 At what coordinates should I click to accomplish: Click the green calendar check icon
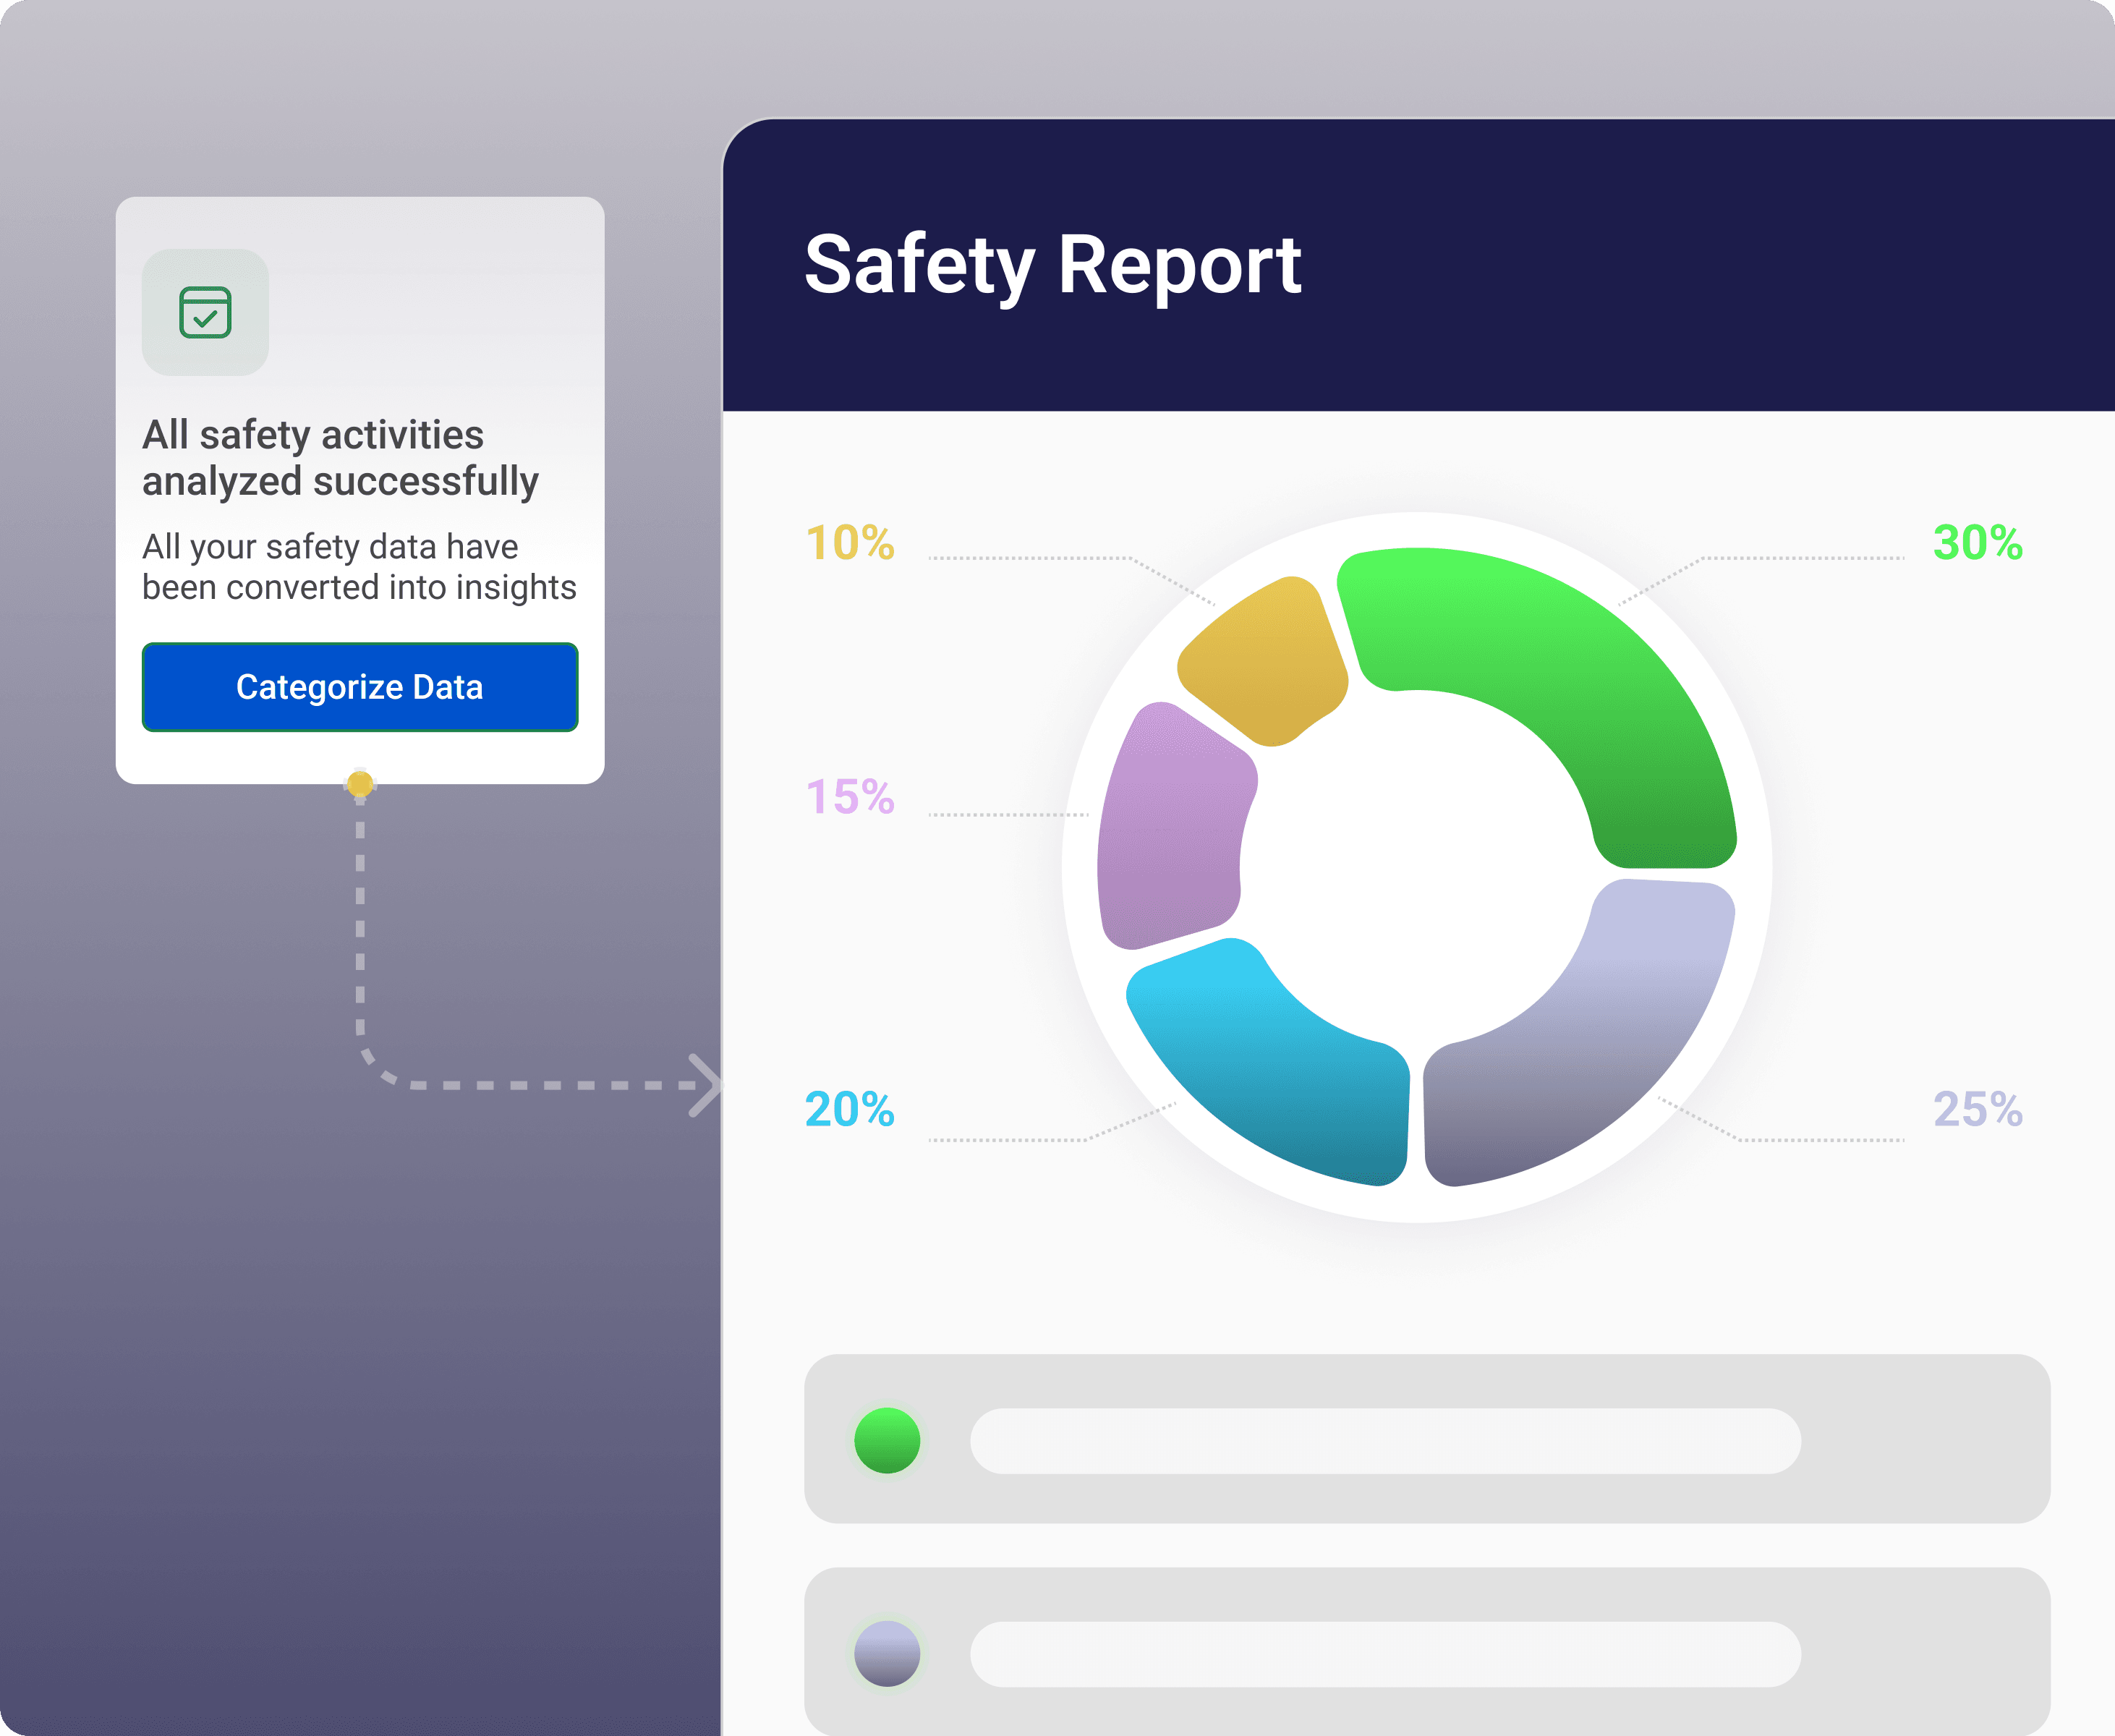coord(205,312)
